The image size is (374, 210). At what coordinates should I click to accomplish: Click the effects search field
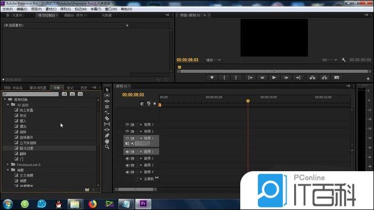[x=30, y=94]
